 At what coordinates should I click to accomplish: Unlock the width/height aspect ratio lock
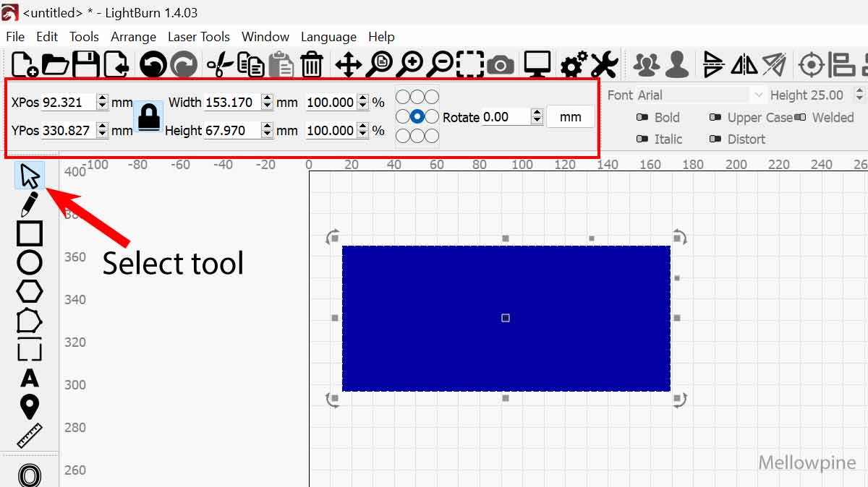click(x=148, y=117)
